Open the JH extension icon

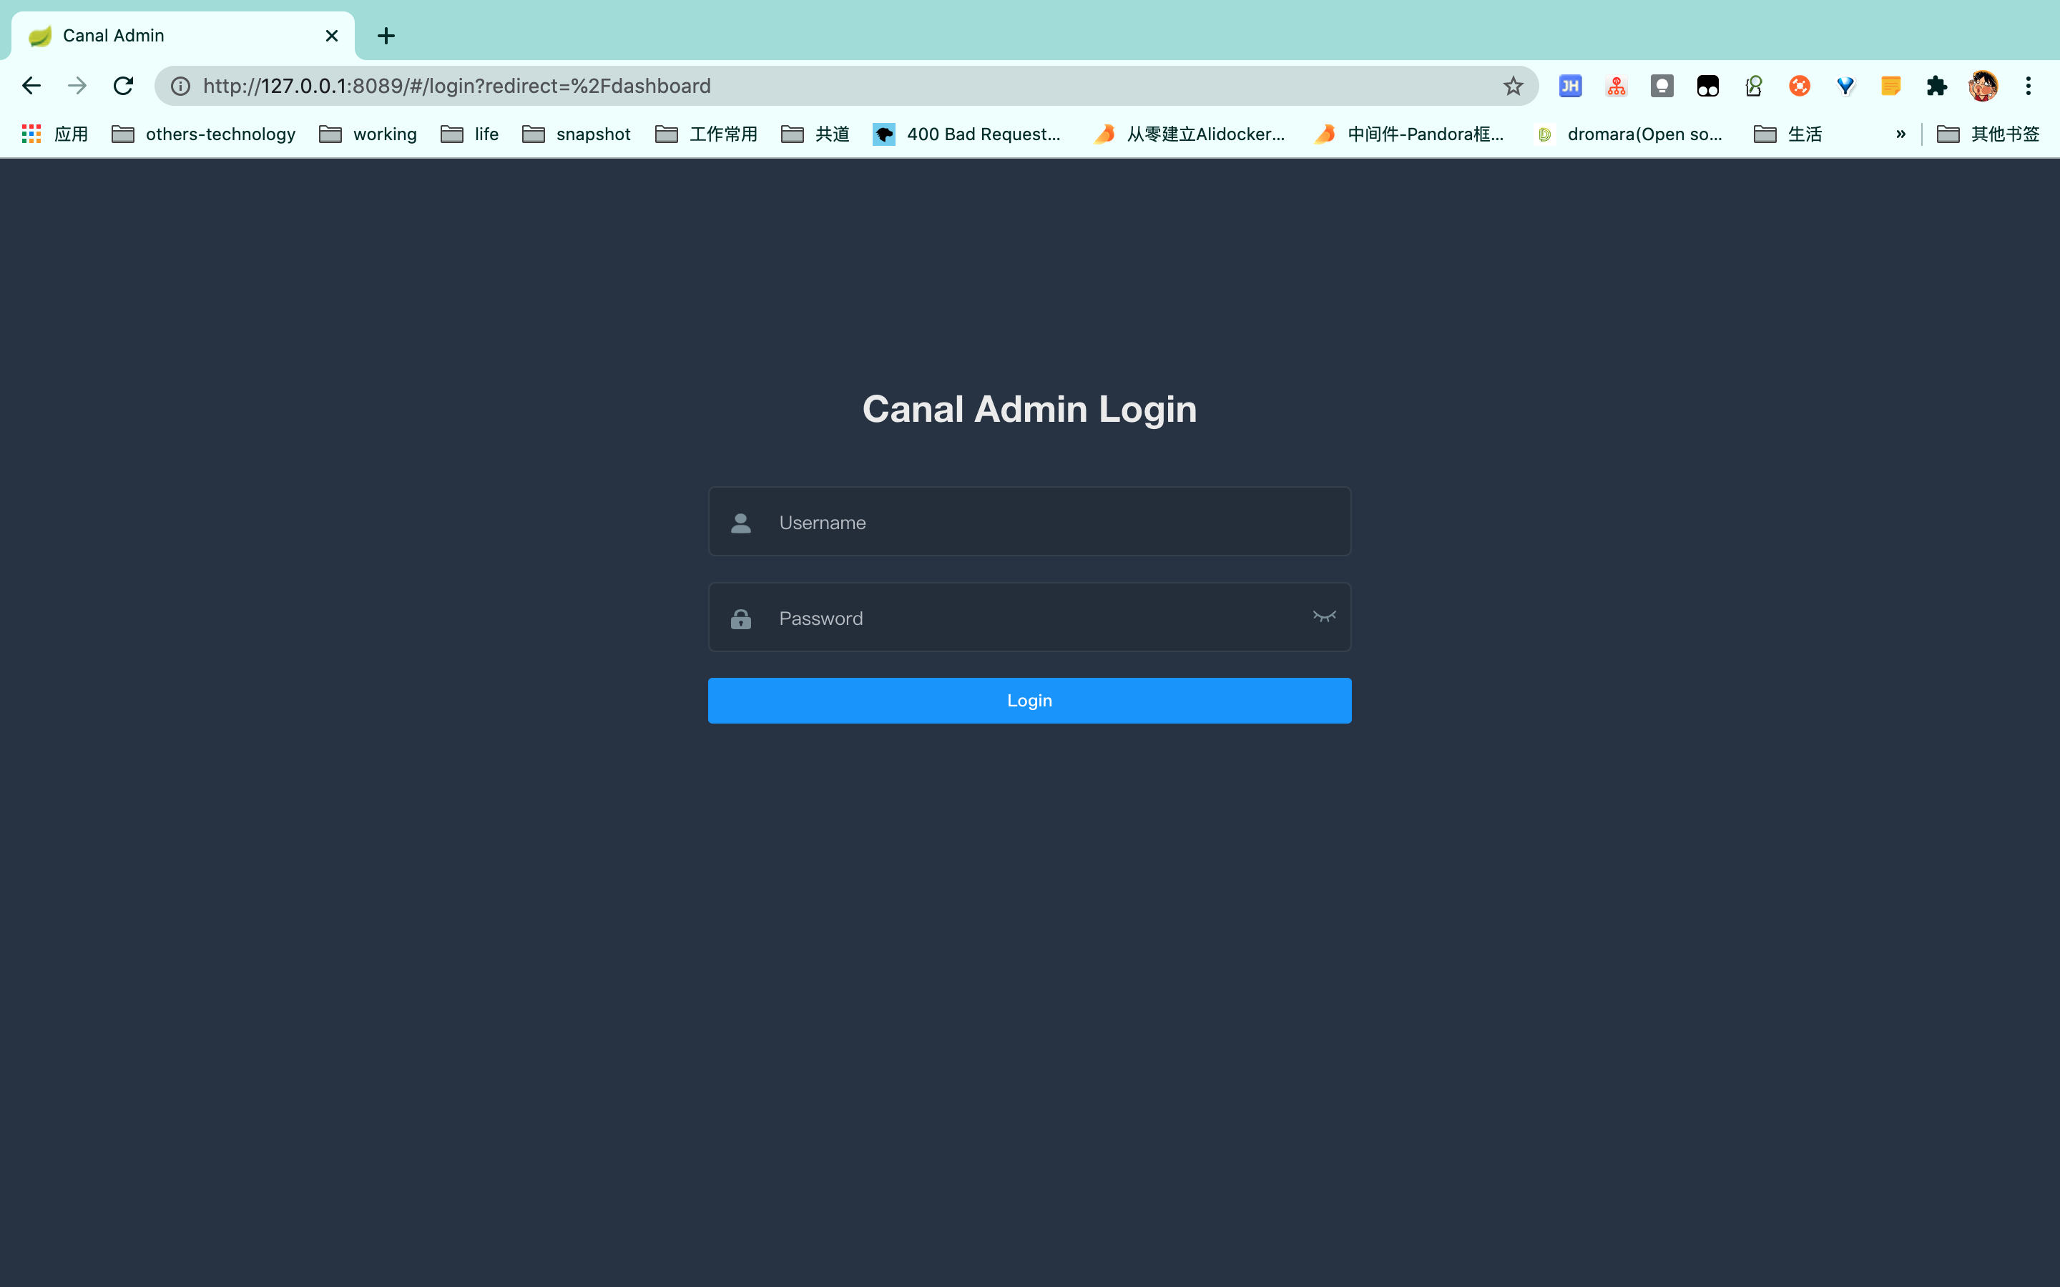[x=1571, y=86]
